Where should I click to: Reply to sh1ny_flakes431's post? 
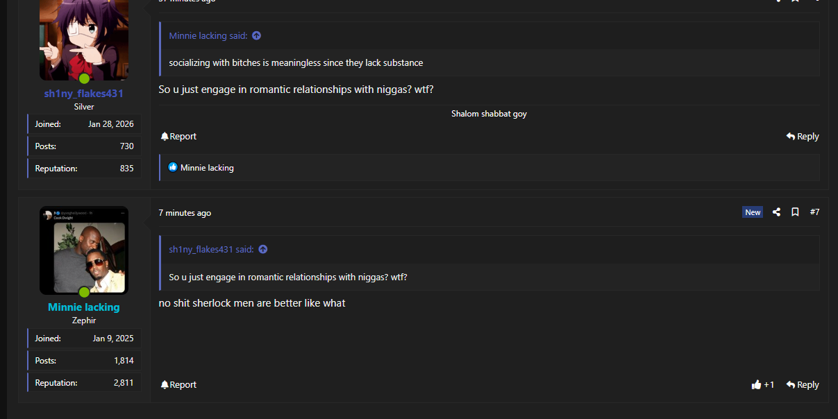point(803,136)
